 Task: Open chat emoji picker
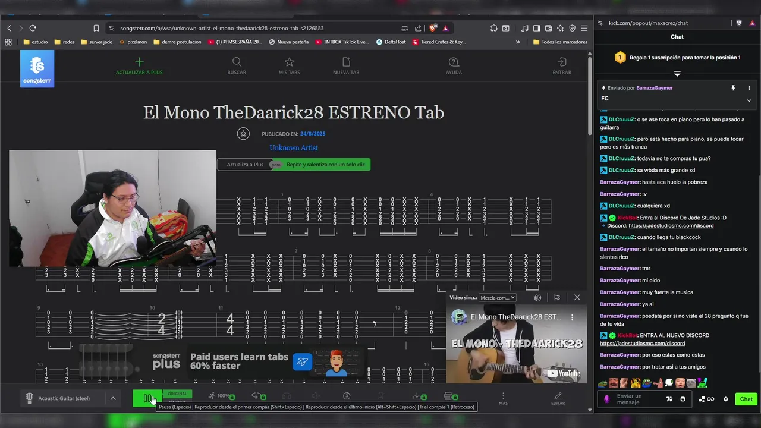pos(683,399)
